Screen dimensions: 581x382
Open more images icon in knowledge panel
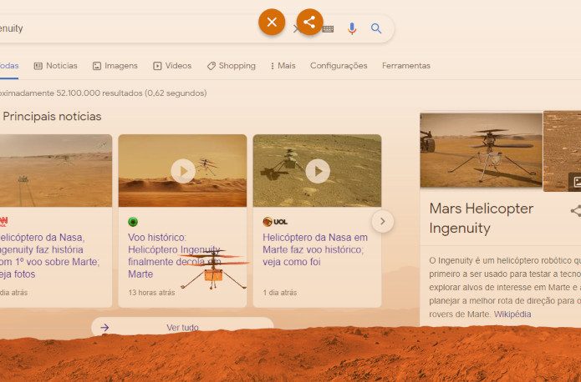pyautogui.click(x=576, y=182)
